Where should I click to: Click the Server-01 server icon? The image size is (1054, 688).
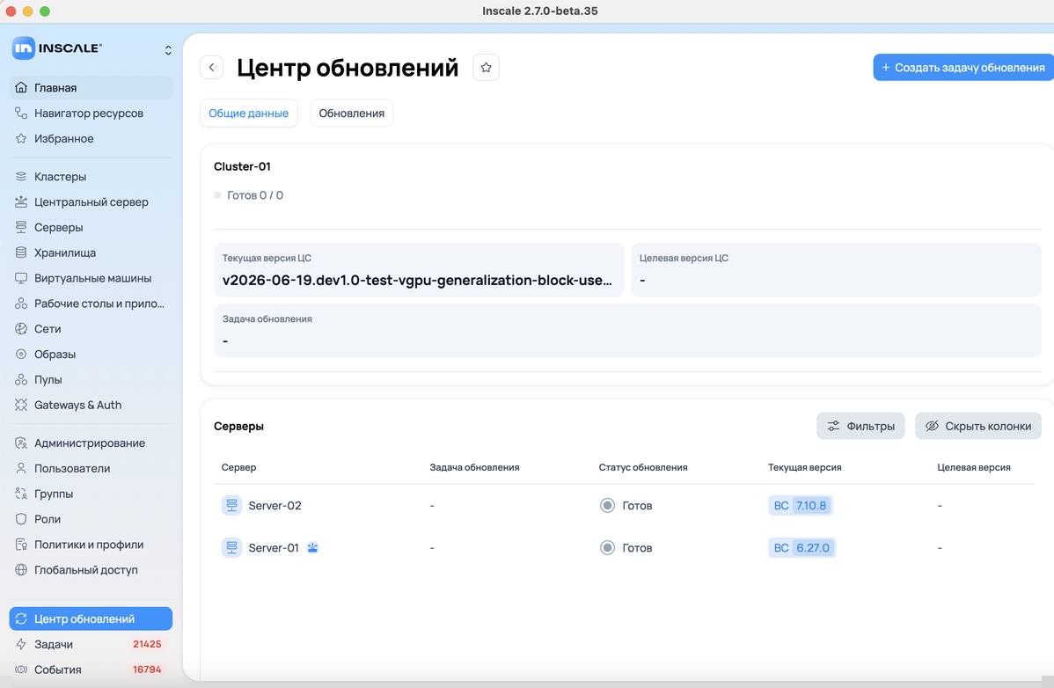(231, 547)
